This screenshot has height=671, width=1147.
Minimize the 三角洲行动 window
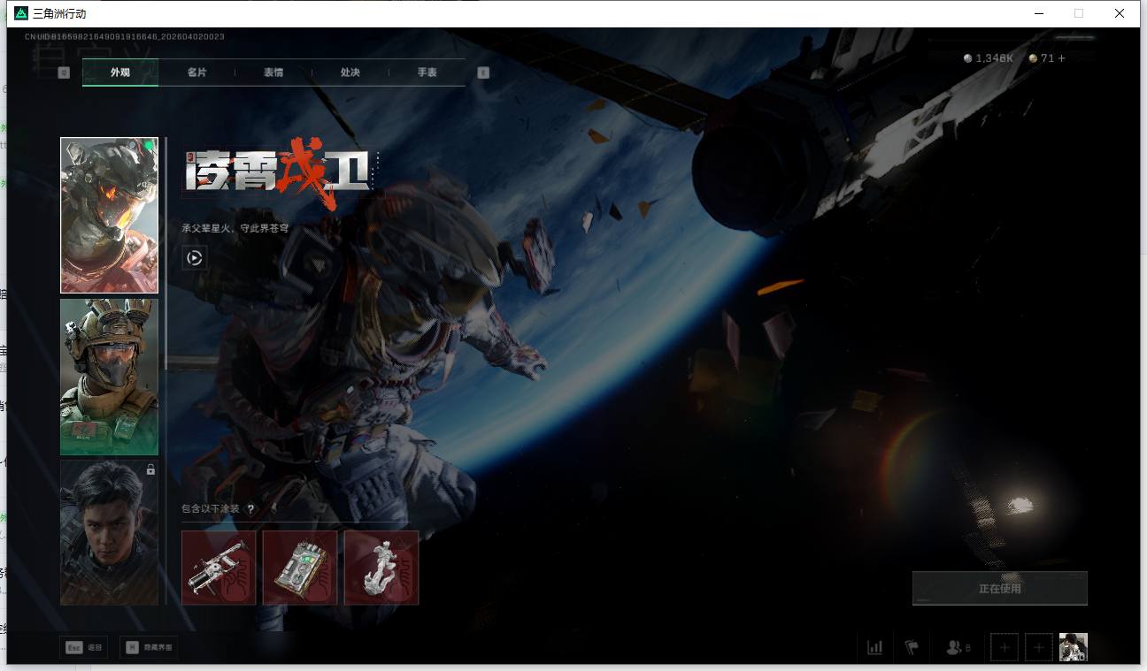(x=1038, y=13)
